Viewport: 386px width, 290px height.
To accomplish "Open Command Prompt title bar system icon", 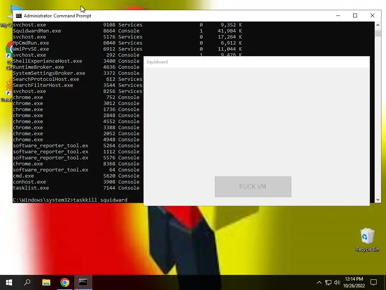I will click(19, 16).
